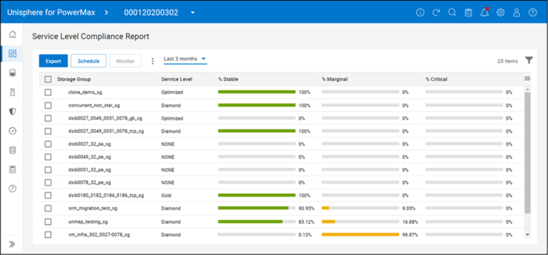Check the dsib0027_32_pe_sg checkbox
This screenshot has width=548, height=255.
pyautogui.click(x=48, y=144)
